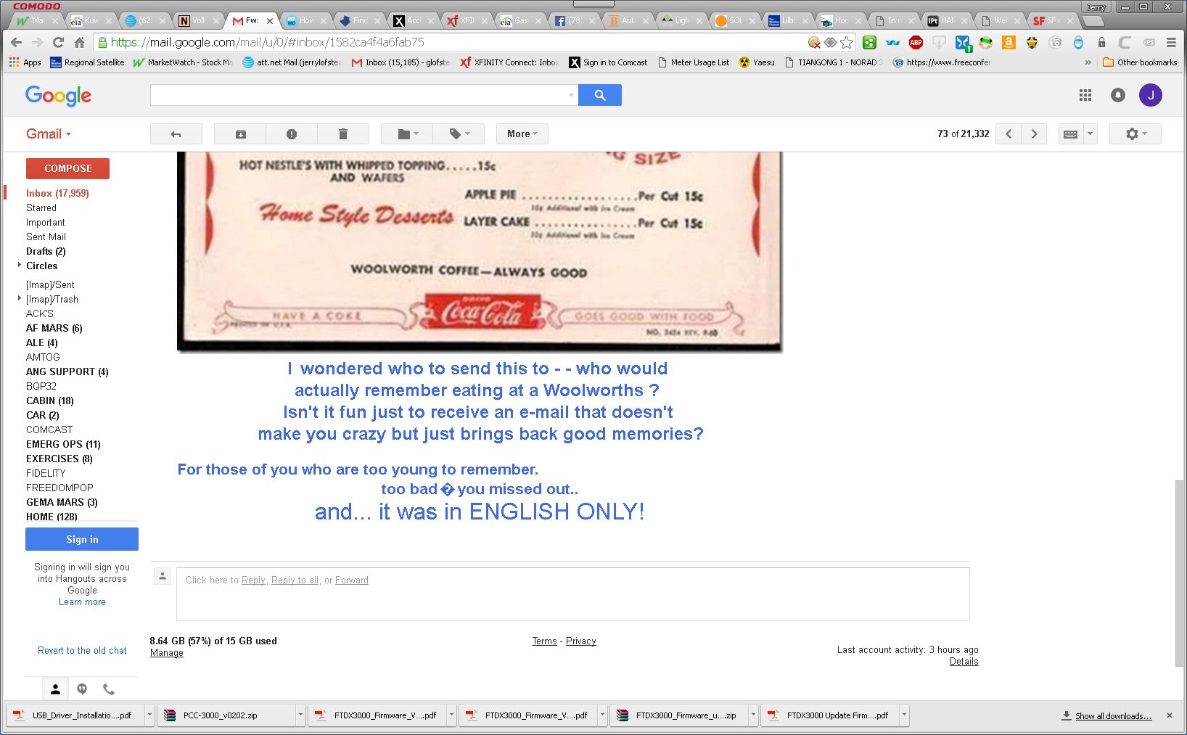The height and width of the screenshot is (735, 1187).
Task: Click the input tools keyboard icon
Action: pyautogui.click(x=1070, y=134)
